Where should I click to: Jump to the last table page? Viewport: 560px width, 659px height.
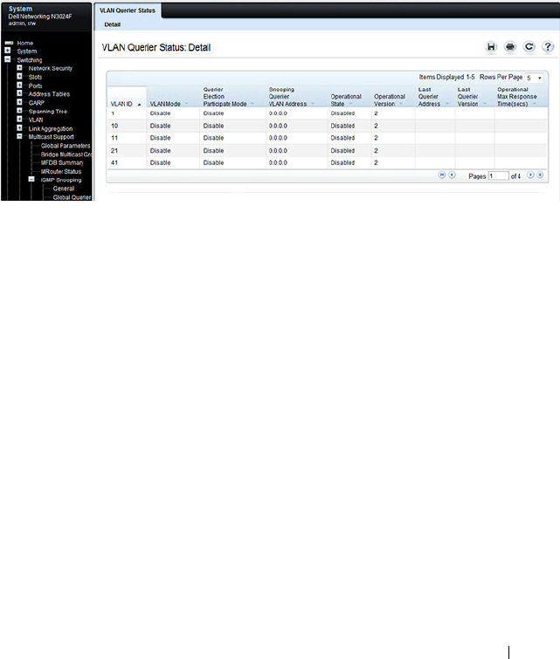coord(540,175)
